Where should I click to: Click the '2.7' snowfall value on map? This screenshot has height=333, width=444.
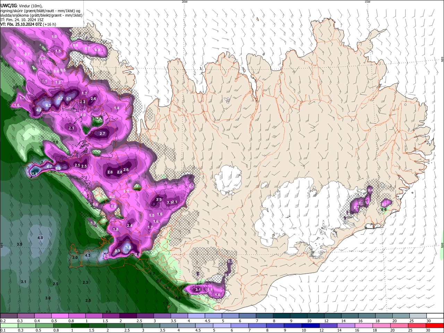click(x=102, y=134)
